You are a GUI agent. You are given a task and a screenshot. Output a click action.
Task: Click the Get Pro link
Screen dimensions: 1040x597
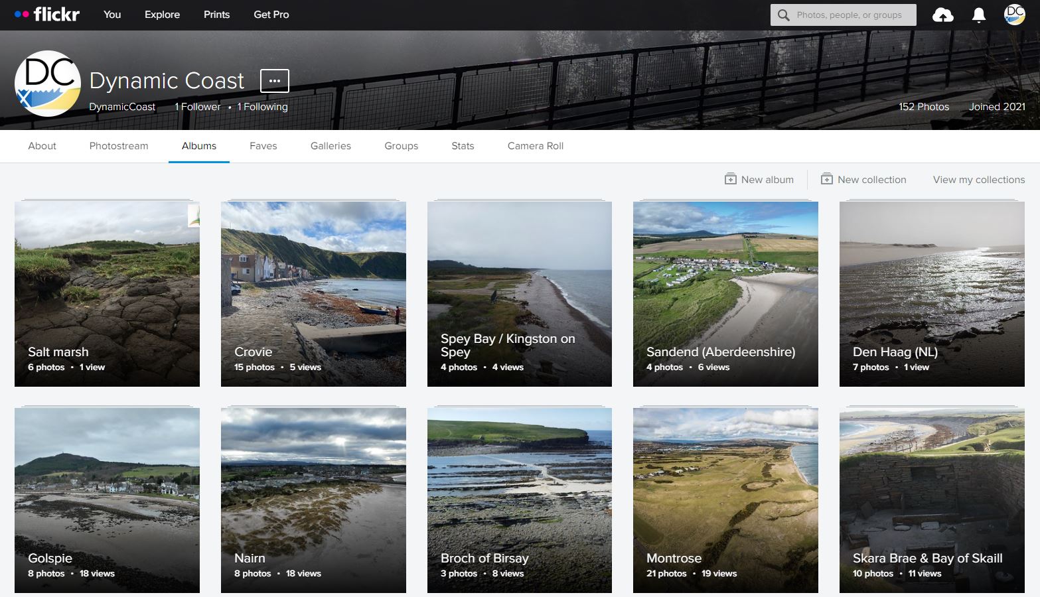pyautogui.click(x=271, y=15)
